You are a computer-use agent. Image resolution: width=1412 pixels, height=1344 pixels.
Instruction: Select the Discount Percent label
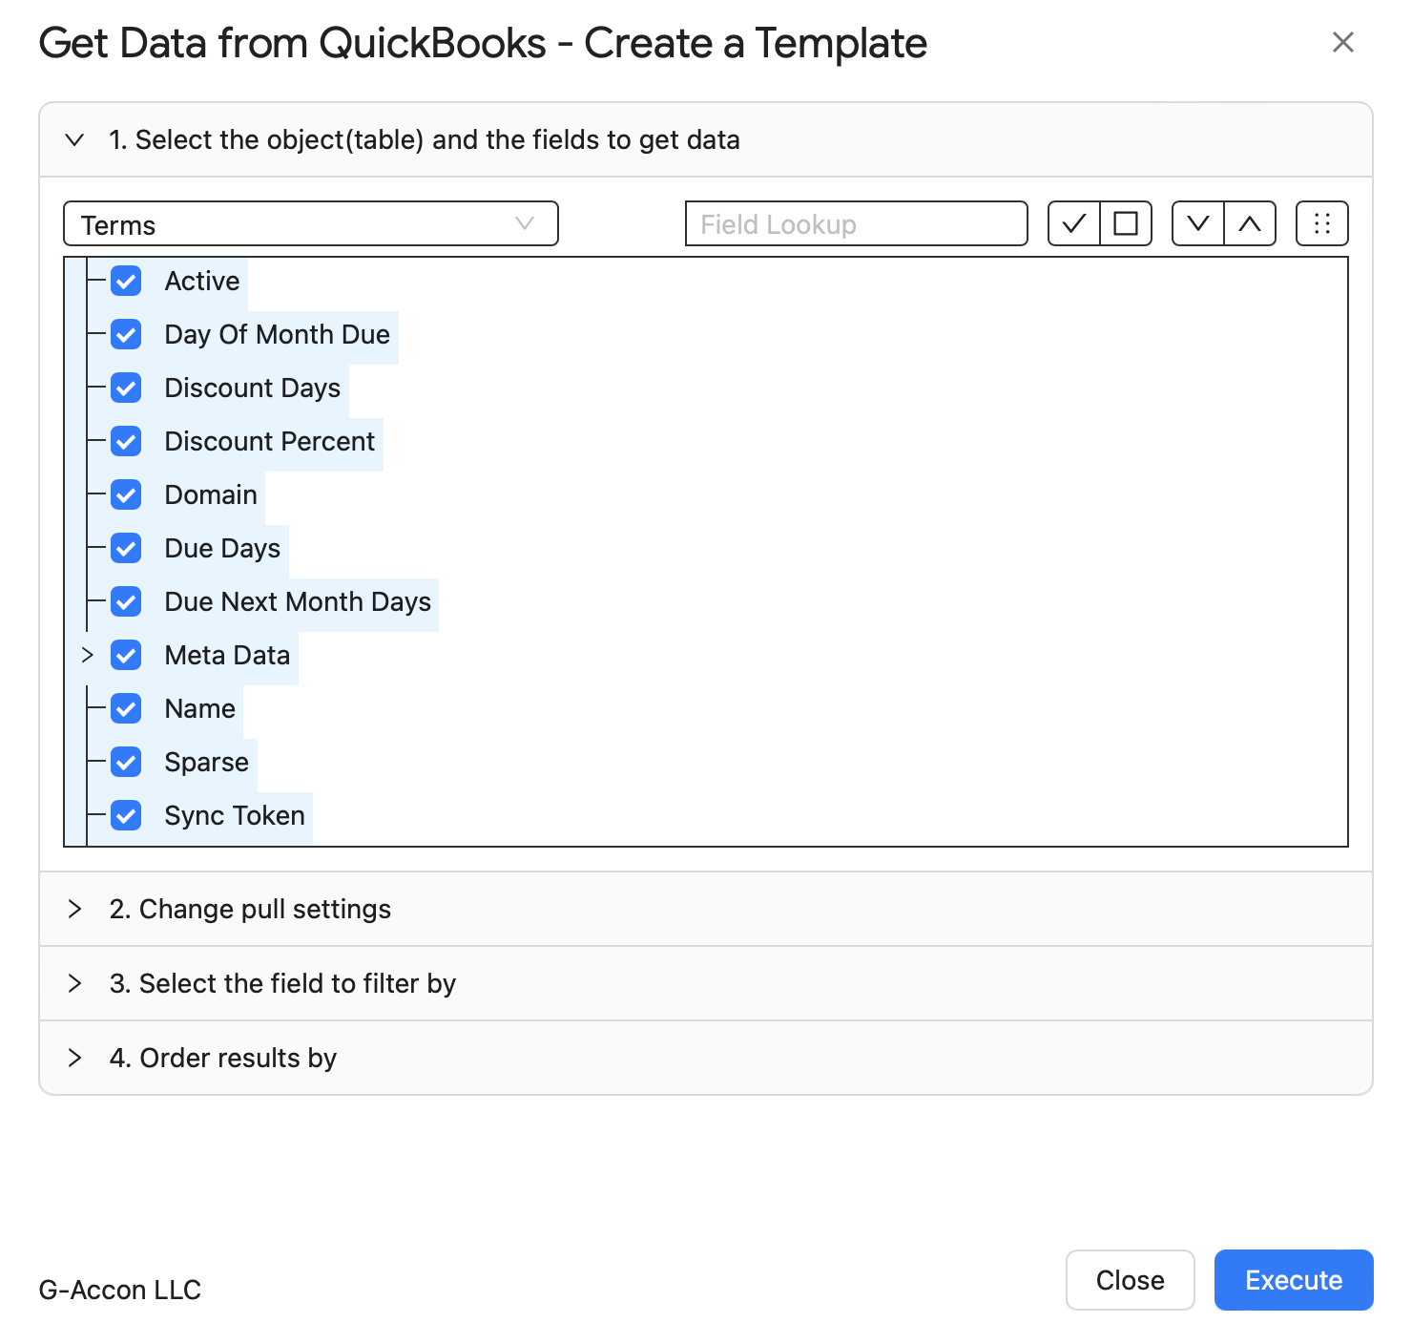tap(270, 441)
